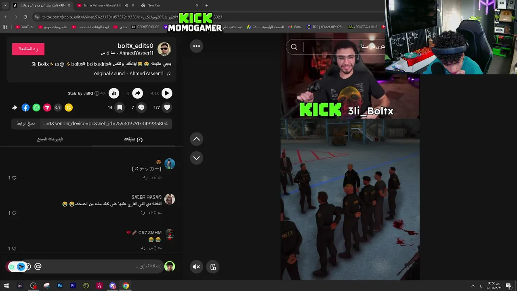Click the vidIQ power icon in the comment box
The height and width of the screenshot is (291, 517).
tap(11, 267)
